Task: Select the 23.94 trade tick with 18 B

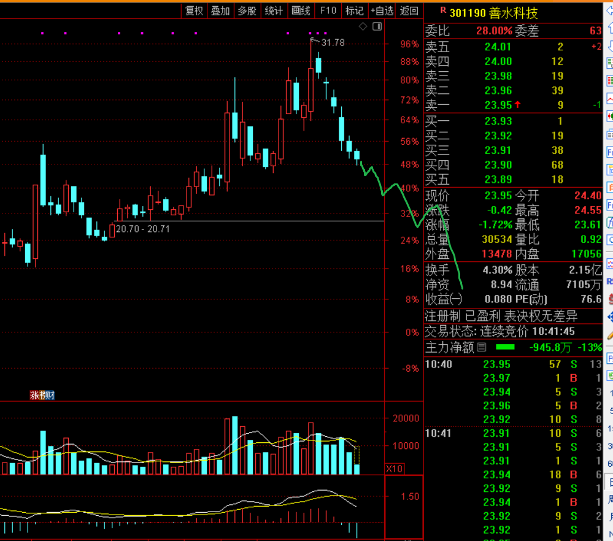Action: [513, 475]
